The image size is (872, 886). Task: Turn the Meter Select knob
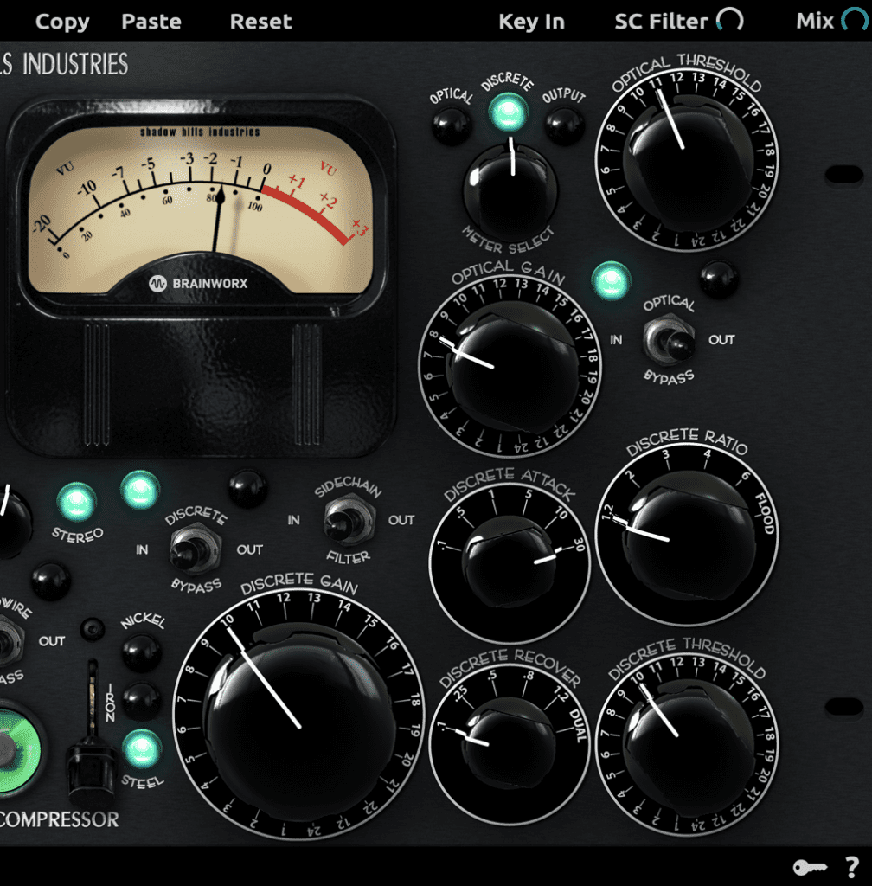[x=510, y=189]
